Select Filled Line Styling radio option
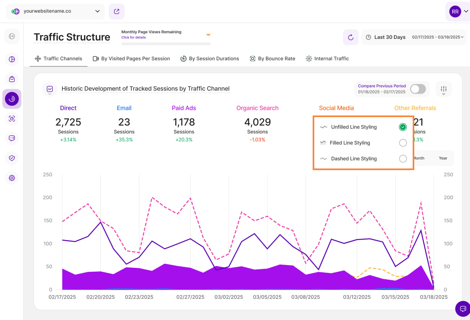This screenshot has width=470, height=320. coord(402,143)
